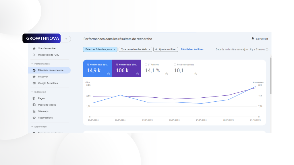Open the Date: Les 7 derniers jours filter

(x=100, y=49)
